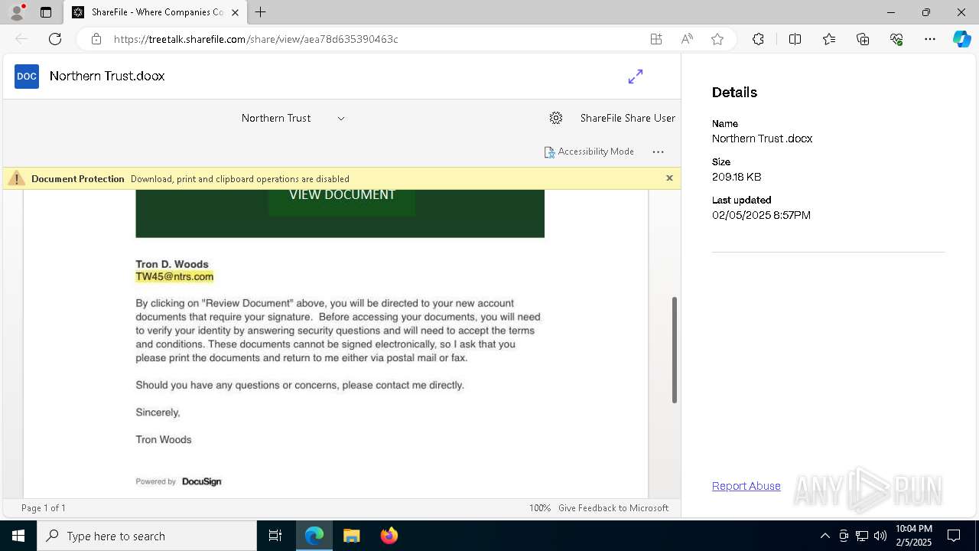979x551 pixels.
Task: Open Edge Settings and more menu
Action: [930, 39]
